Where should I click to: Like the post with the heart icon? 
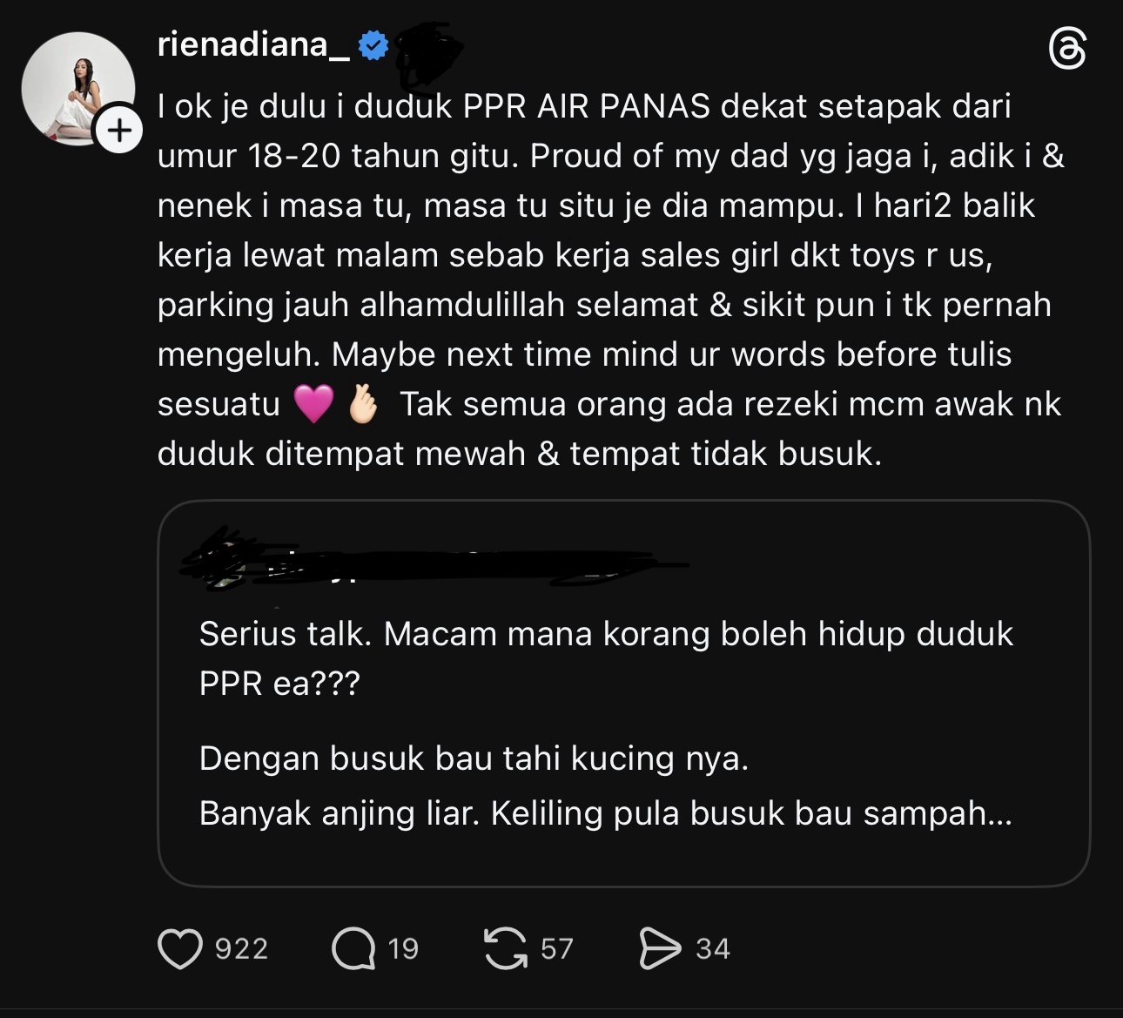(180, 948)
